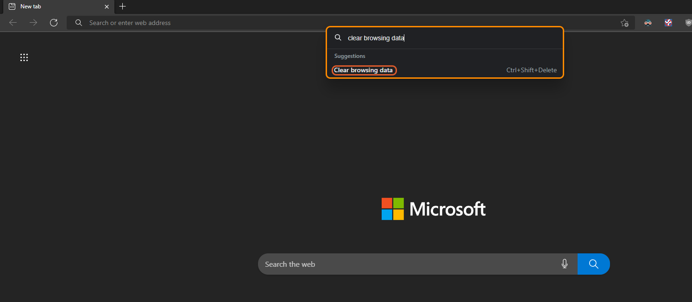Image resolution: width=692 pixels, height=302 pixels.
Task: Start voice search with the microphone
Action: 565,264
